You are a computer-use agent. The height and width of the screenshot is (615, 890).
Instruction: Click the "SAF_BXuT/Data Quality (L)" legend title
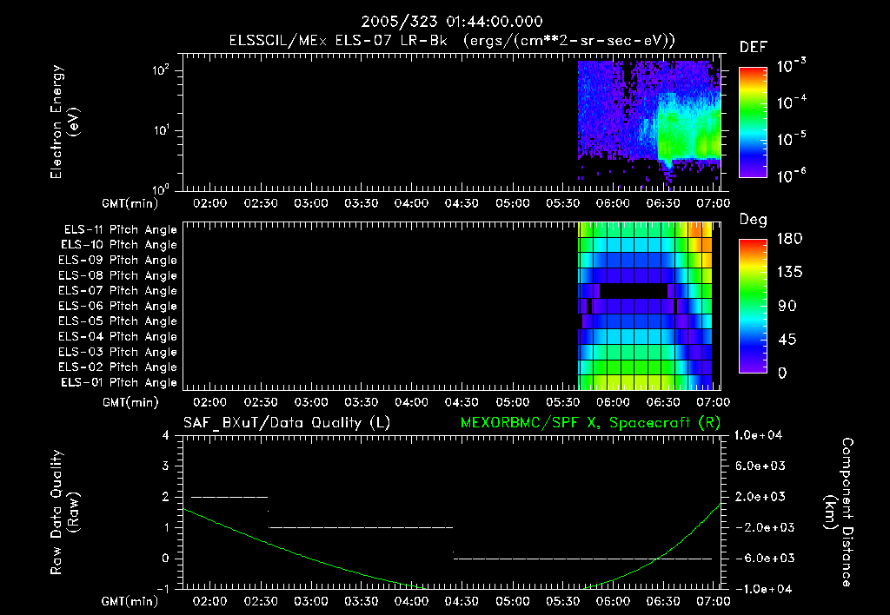[287, 423]
